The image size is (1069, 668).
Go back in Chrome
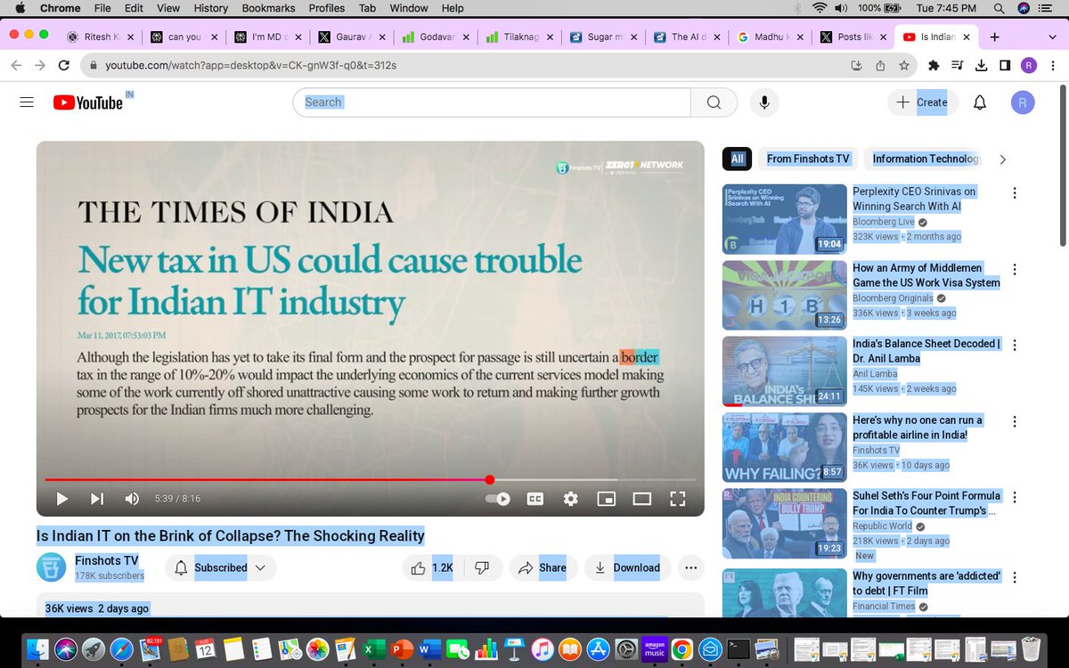tap(16, 65)
